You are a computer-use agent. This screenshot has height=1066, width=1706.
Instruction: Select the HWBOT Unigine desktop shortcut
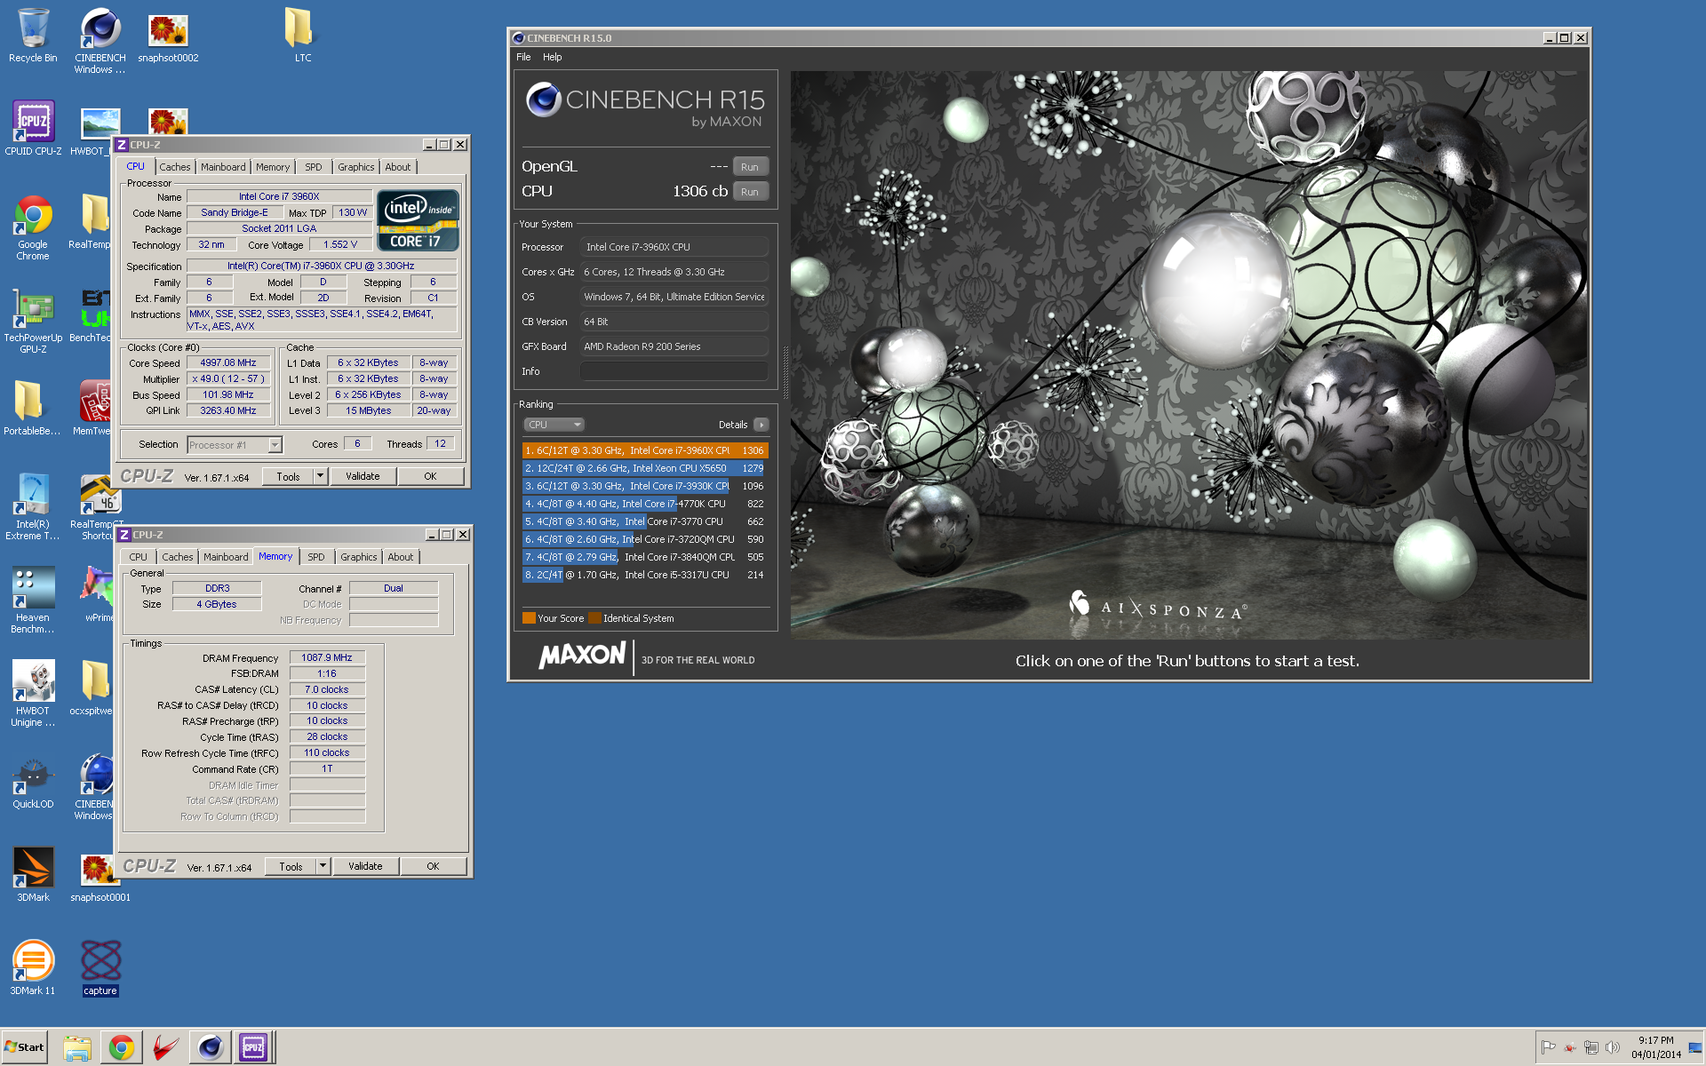point(33,695)
